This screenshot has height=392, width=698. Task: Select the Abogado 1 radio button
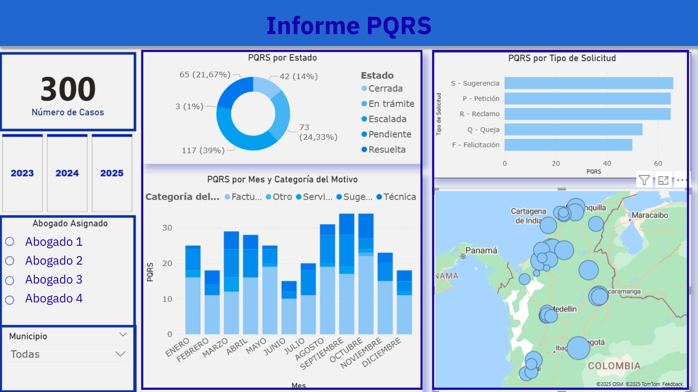(10, 242)
